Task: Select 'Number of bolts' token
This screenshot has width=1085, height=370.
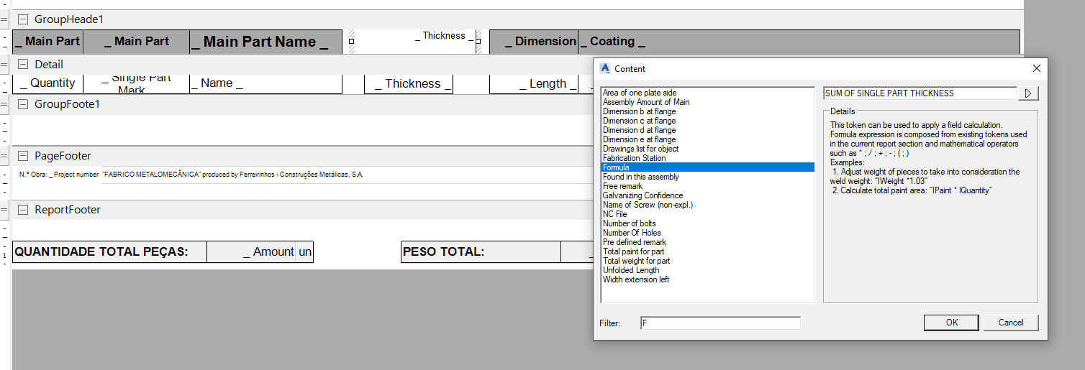Action: pyautogui.click(x=630, y=223)
